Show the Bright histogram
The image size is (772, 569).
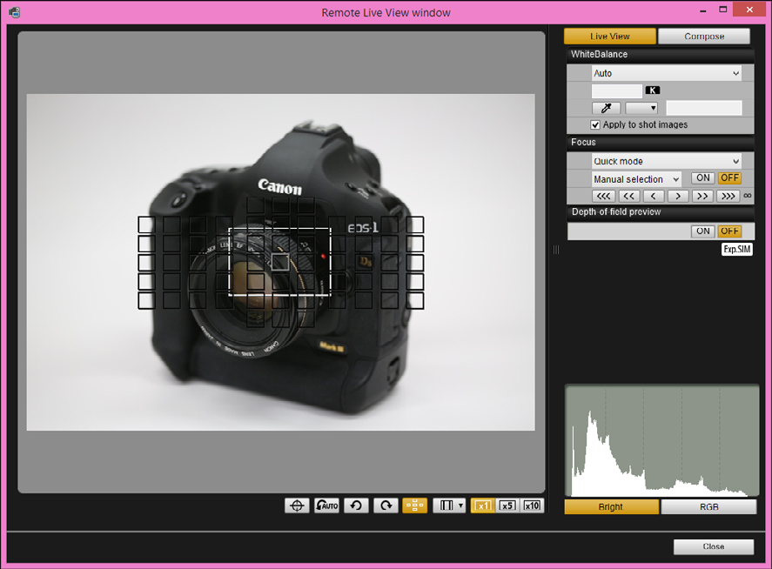(x=612, y=507)
